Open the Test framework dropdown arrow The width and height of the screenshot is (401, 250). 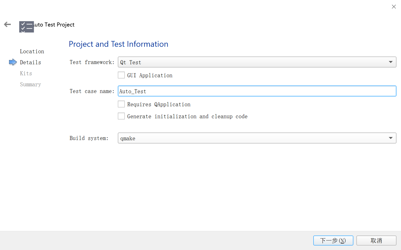pyautogui.click(x=390, y=62)
